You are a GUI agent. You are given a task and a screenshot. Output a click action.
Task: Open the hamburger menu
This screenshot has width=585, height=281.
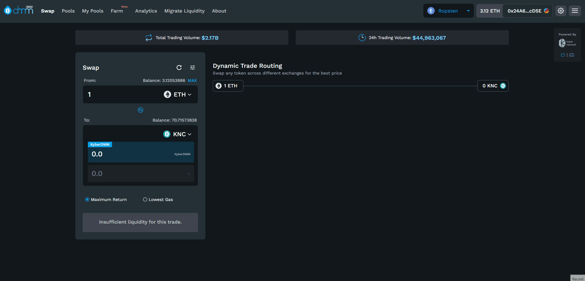(x=575, y=11)
